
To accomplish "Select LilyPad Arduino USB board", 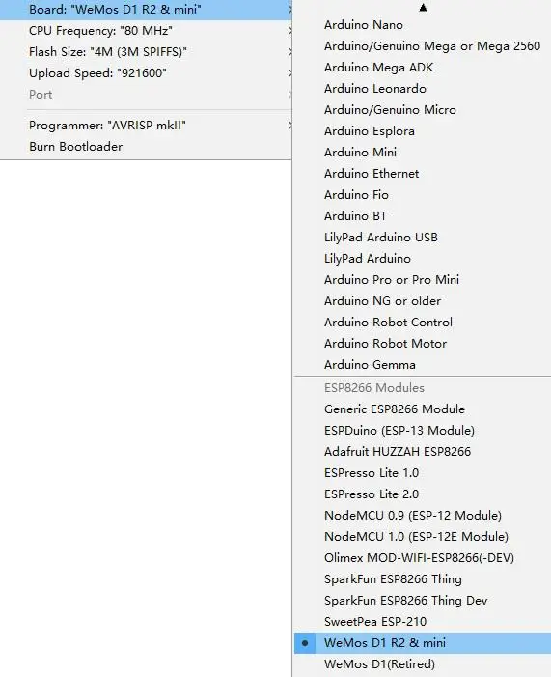I will pos(423,237).
